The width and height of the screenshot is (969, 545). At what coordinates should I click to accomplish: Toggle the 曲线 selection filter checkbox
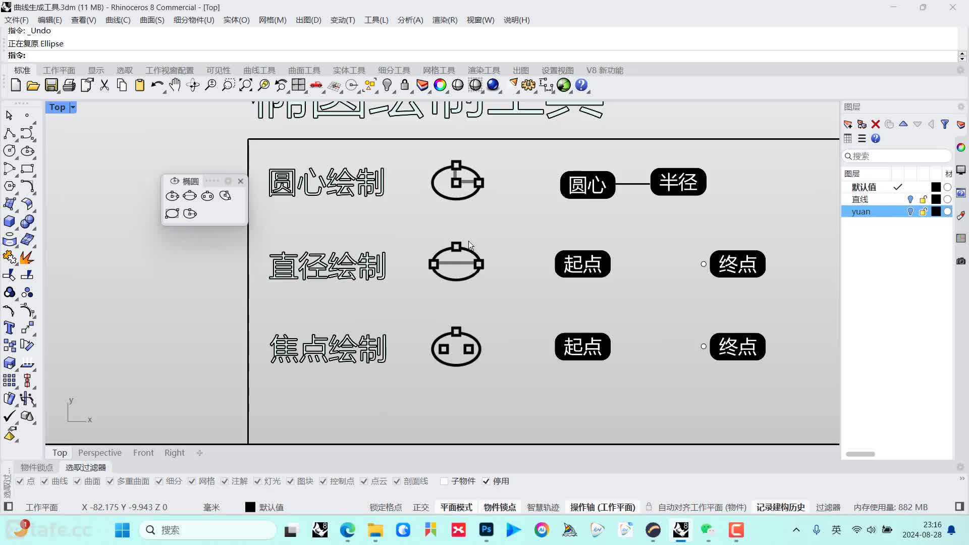pos(44,481)
